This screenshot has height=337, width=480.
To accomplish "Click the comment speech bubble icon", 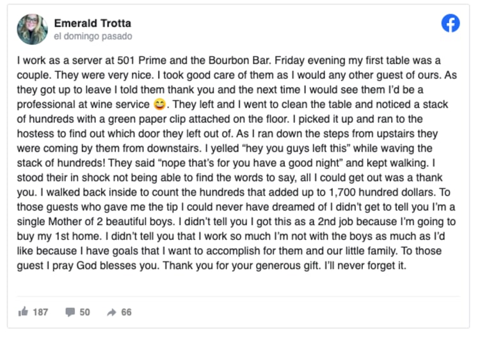I will [70, 312].
